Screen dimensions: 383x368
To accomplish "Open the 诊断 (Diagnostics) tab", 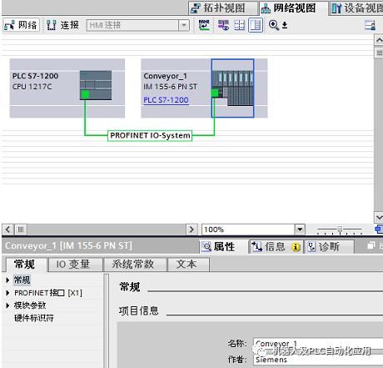I will coord(329,247).
